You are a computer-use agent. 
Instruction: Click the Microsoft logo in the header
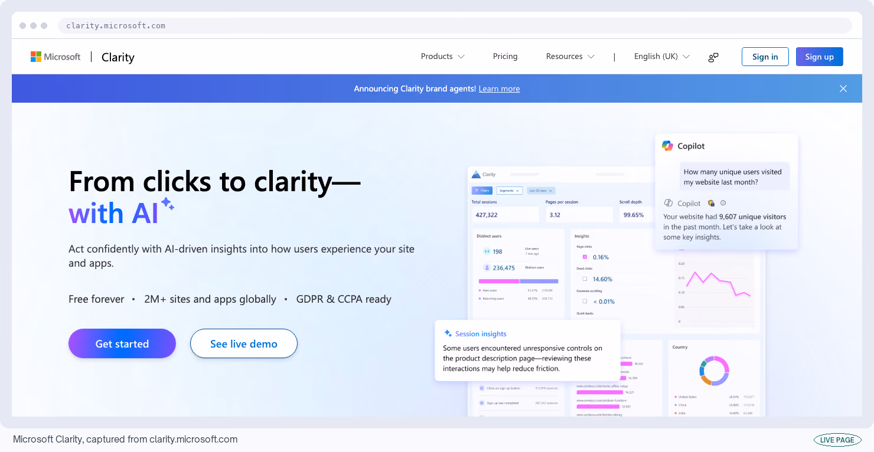[x=56, y=57]
